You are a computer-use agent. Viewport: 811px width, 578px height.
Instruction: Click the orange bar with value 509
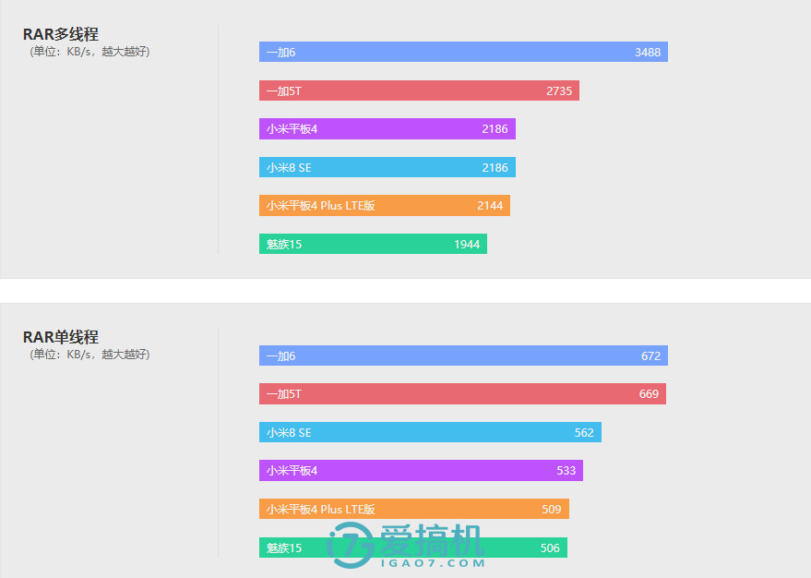coord(414,509)
